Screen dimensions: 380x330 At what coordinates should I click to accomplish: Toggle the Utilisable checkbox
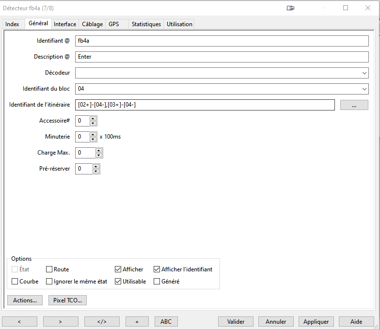pos(118,282)
